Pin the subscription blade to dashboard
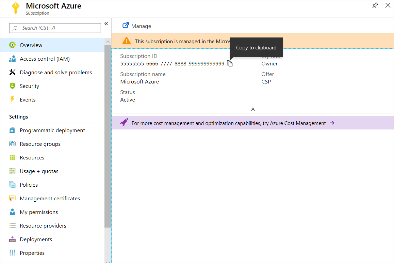 pyautogui.click(x=375, y=5)
